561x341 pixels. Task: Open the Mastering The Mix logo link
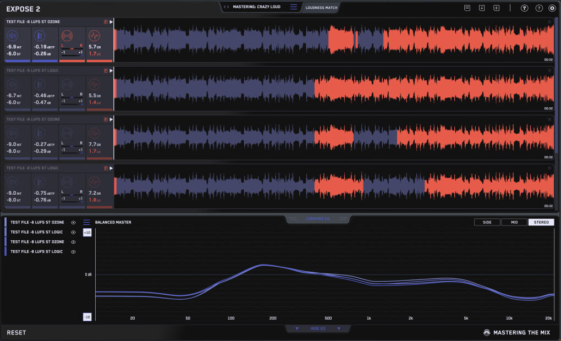[x=516, y=332]
